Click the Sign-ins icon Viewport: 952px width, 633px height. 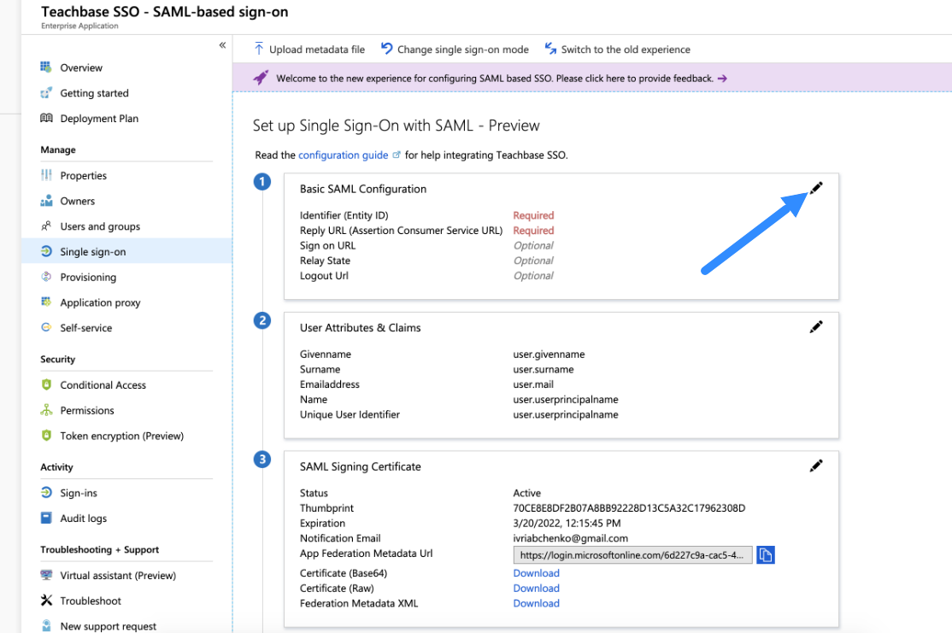click(x=46, y=492)
